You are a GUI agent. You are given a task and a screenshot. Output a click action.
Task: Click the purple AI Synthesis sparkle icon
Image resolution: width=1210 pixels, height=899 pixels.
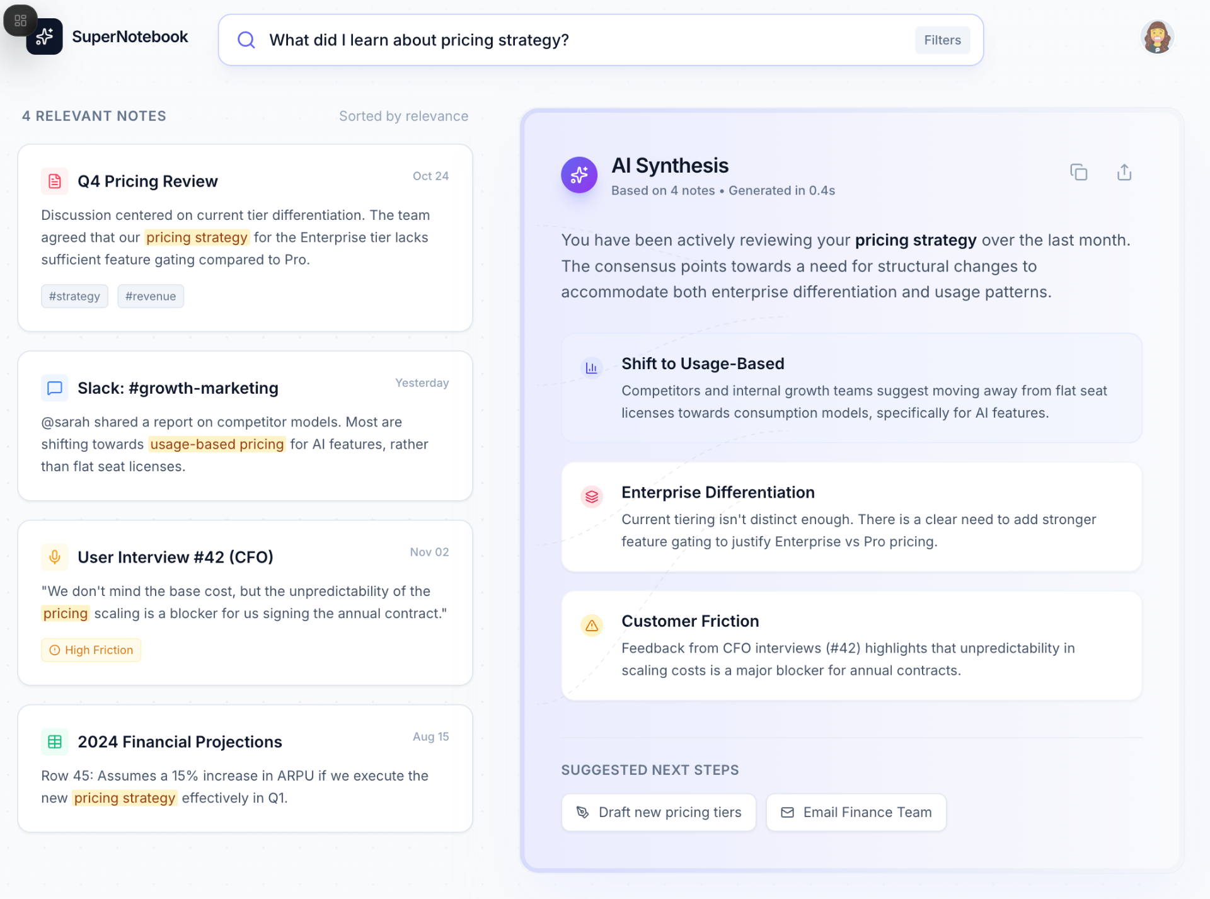[579, 175]
